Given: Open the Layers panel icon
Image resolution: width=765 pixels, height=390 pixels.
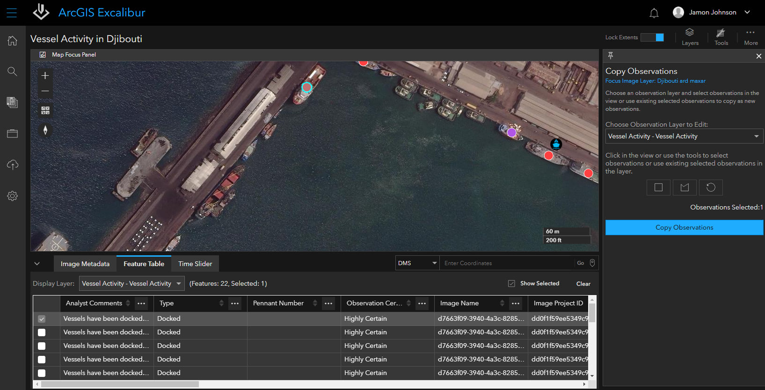Looking at the screenshot, I should pyautogui.click(x=690, y=36).
